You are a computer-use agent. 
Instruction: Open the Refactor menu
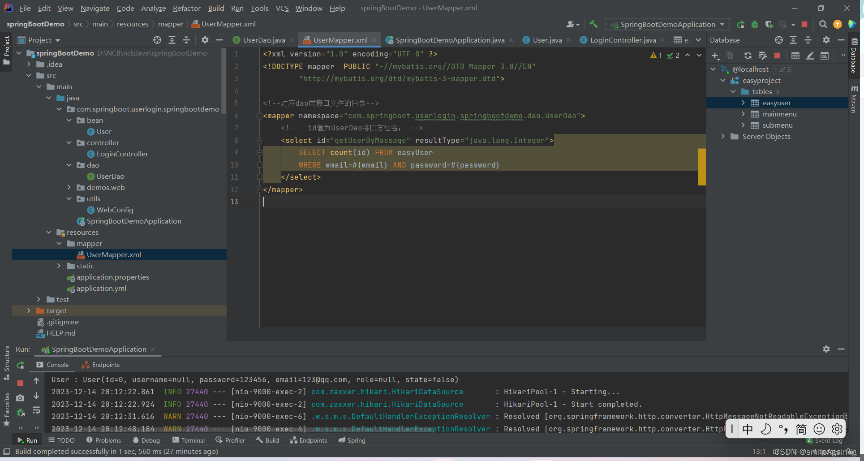click(186, 8)
